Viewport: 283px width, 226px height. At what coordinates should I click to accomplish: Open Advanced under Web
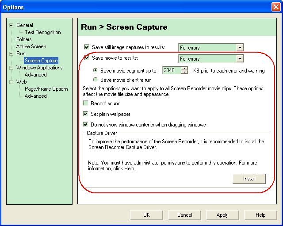coord(35,96)
